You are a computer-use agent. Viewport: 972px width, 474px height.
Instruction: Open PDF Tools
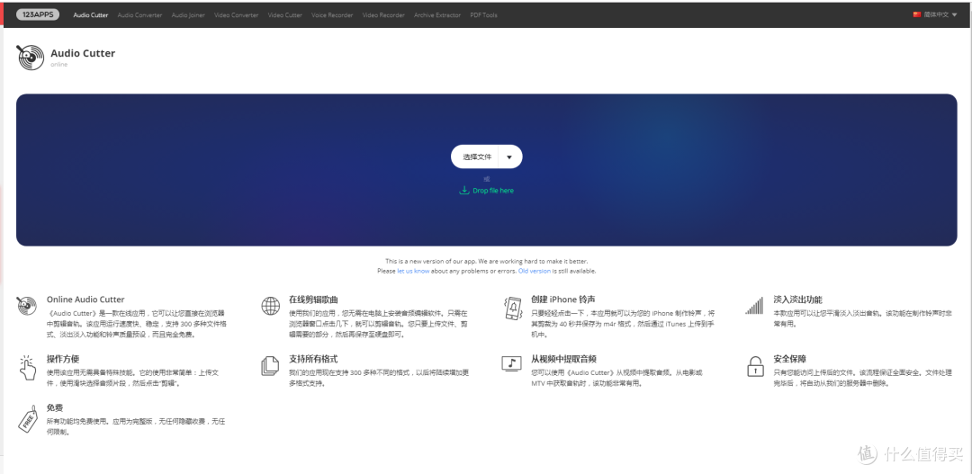(483, 15)
